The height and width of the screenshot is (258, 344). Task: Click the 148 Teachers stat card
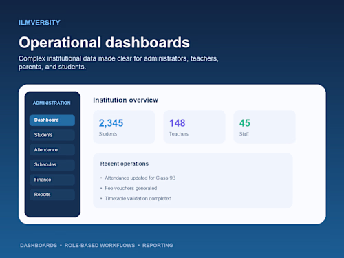coord(194,127)
